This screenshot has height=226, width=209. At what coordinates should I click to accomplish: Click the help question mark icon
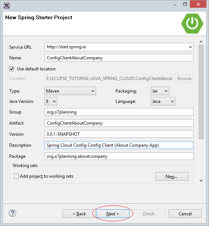click(13, 213)
